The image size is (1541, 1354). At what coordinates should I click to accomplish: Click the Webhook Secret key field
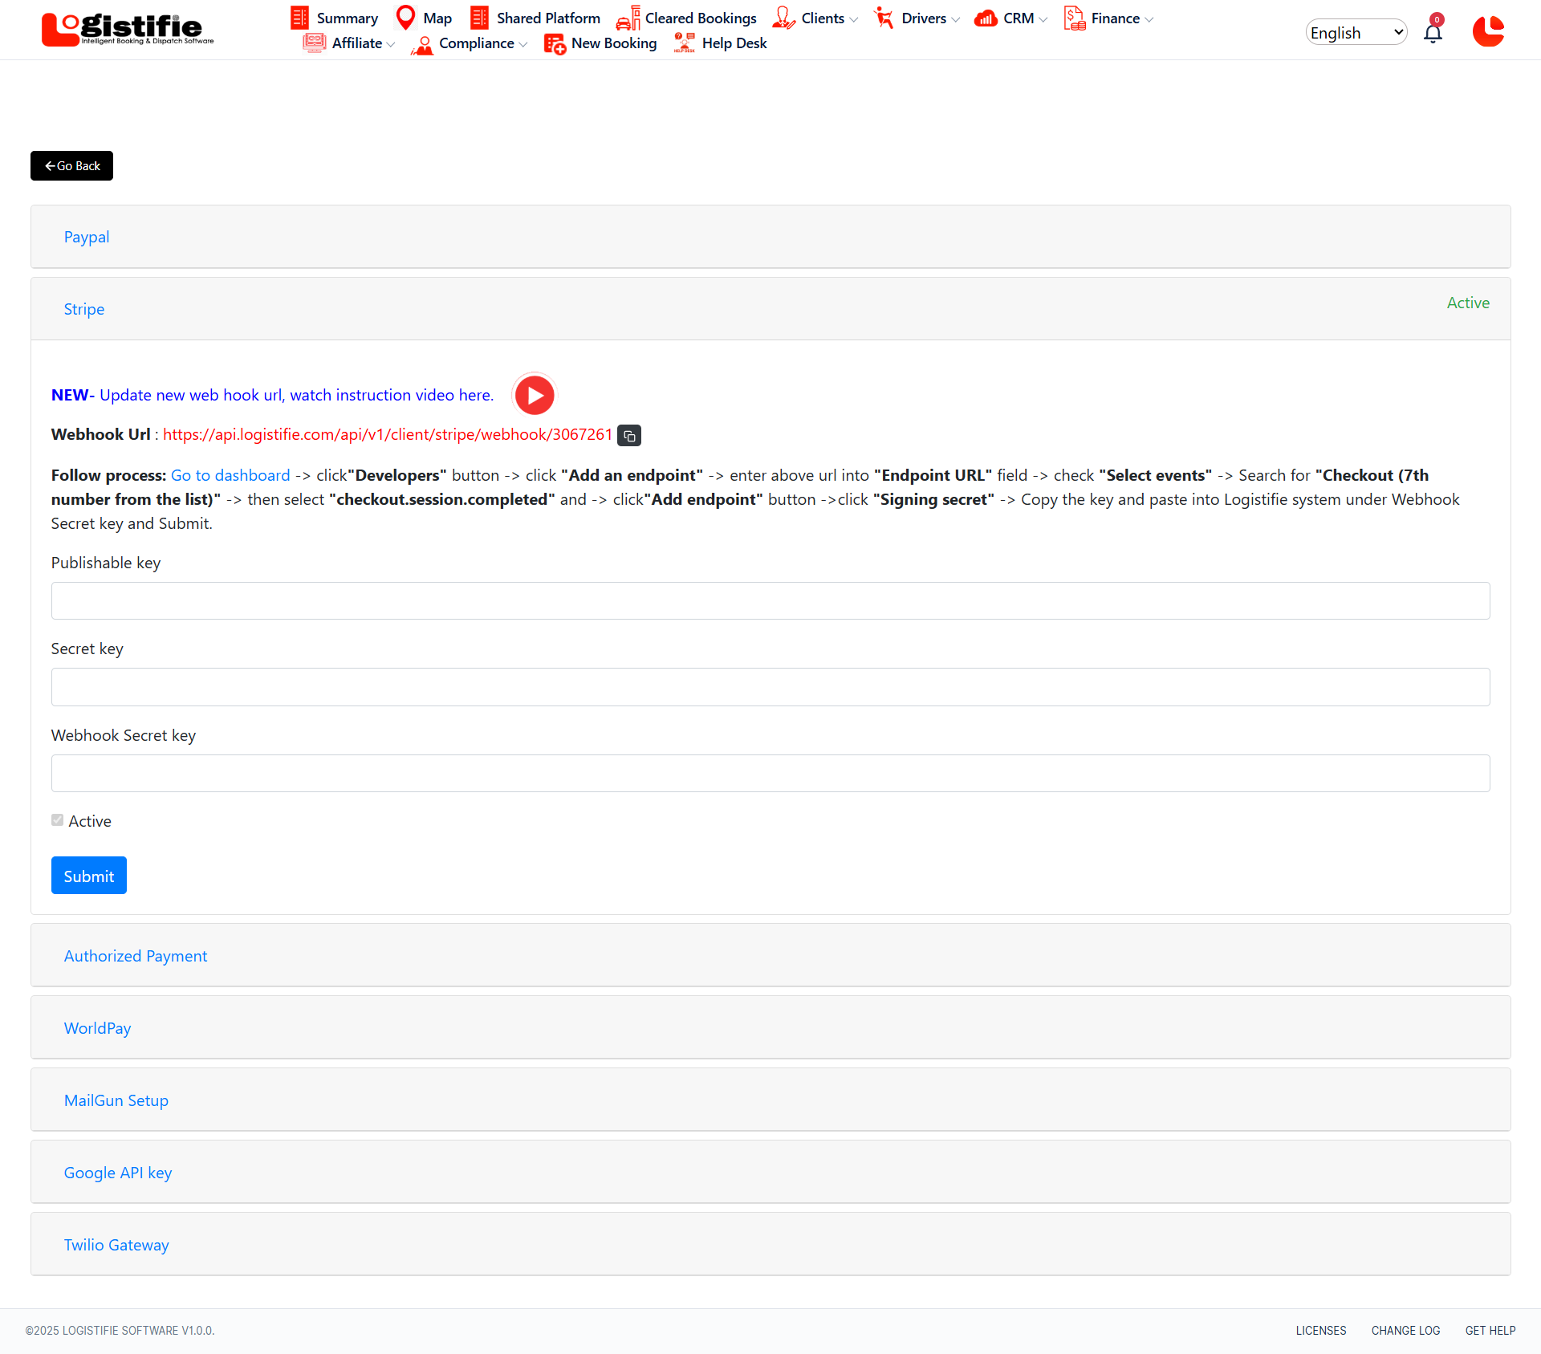point(770,773)
